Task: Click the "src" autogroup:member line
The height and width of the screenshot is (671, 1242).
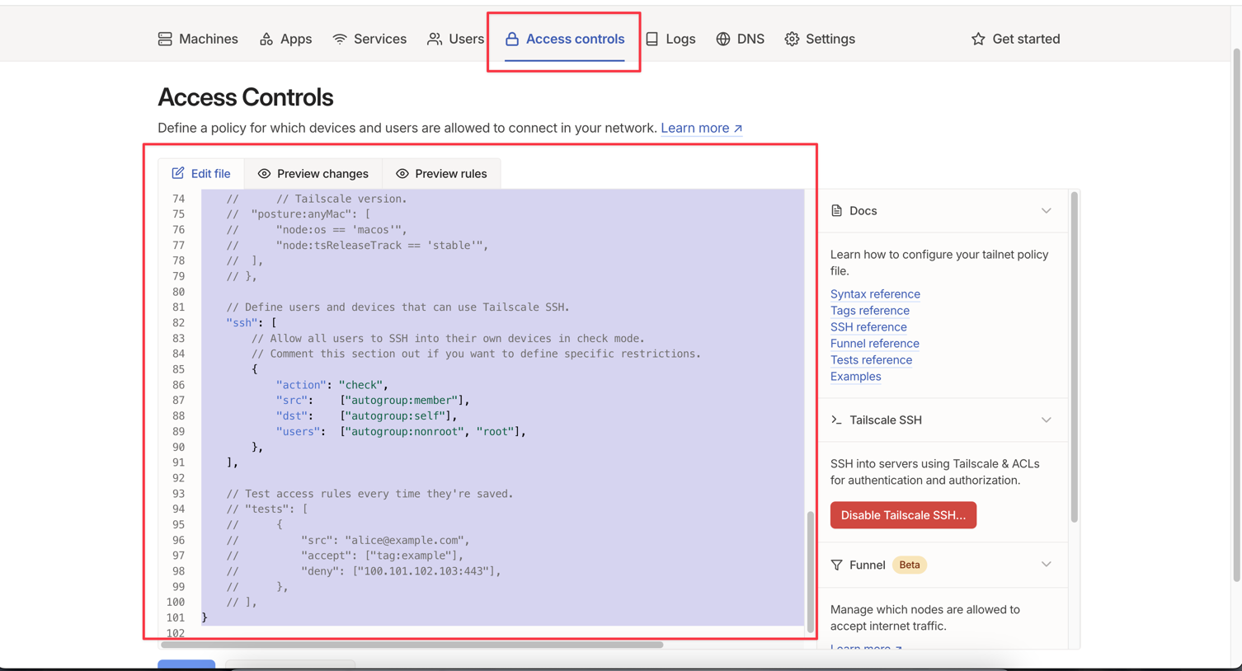Action: pos(373,401)
